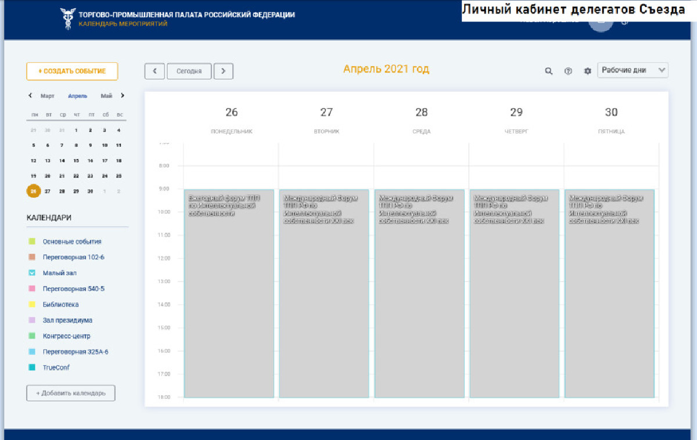Open the Tuesday 27 forum event
This screenshot has height=440, width=697.
point(324,293)
